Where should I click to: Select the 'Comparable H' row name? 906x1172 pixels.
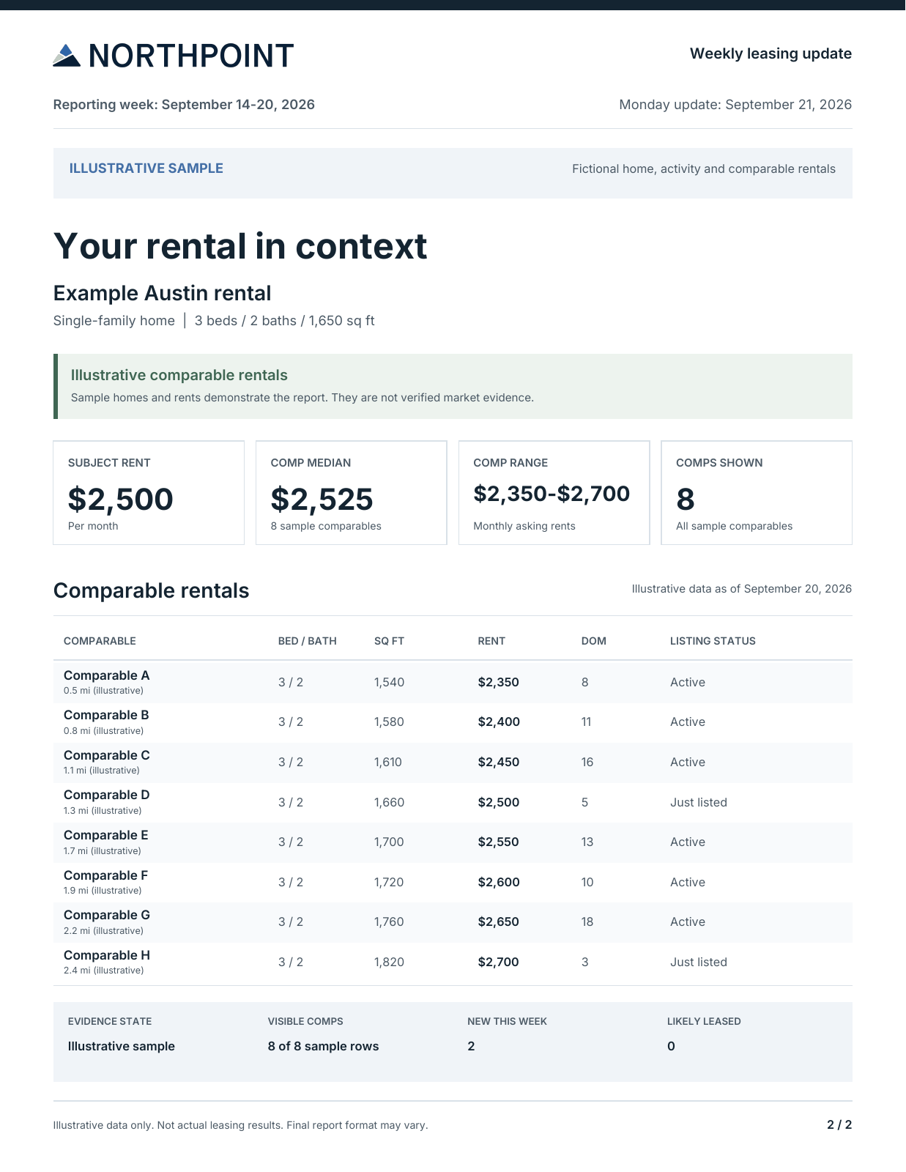(x=107, y=955)
